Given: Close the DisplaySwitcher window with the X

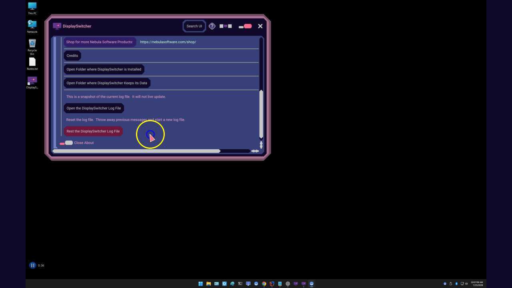Looking at the screenshot, I should [x=260, y=26].
